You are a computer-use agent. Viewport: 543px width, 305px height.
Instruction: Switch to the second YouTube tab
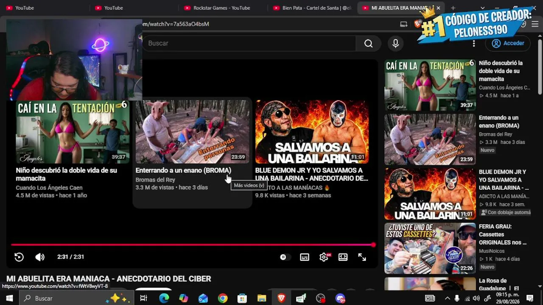[x=133, y=8]
